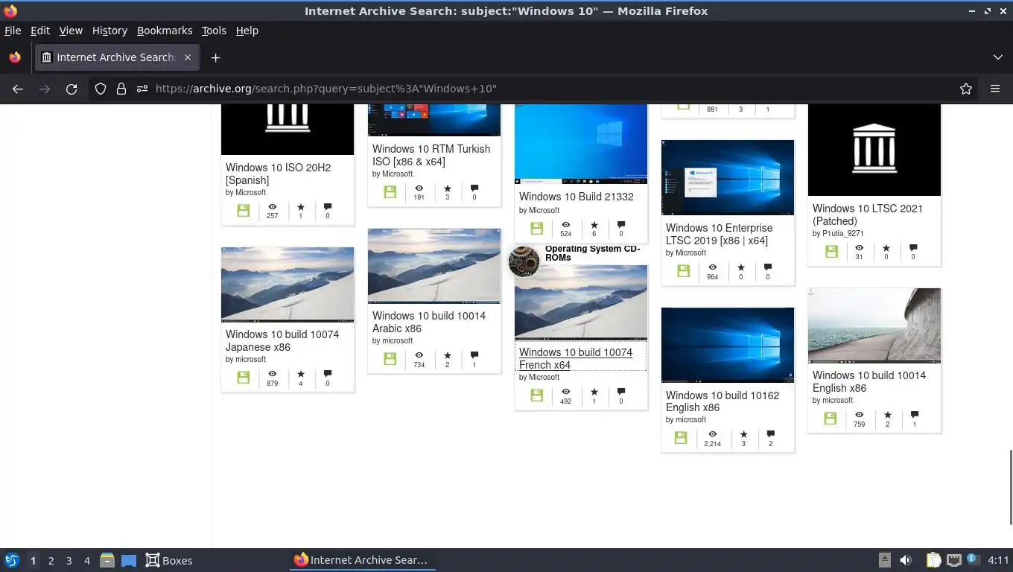Click reviews bubble on 10162 English x86 card

[771, 433]
